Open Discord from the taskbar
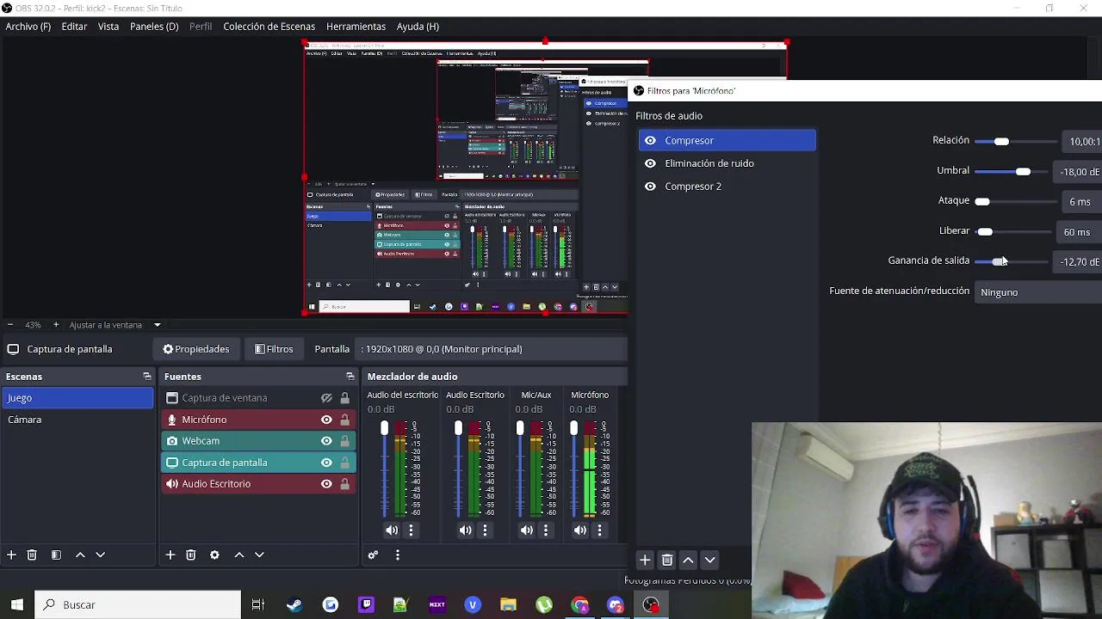The image size is (1102, 619). coord(615,605)
